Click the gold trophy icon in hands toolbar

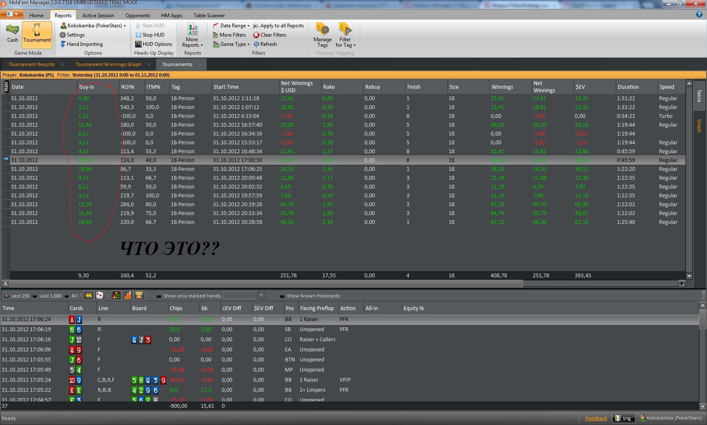[x=139, y=295]
